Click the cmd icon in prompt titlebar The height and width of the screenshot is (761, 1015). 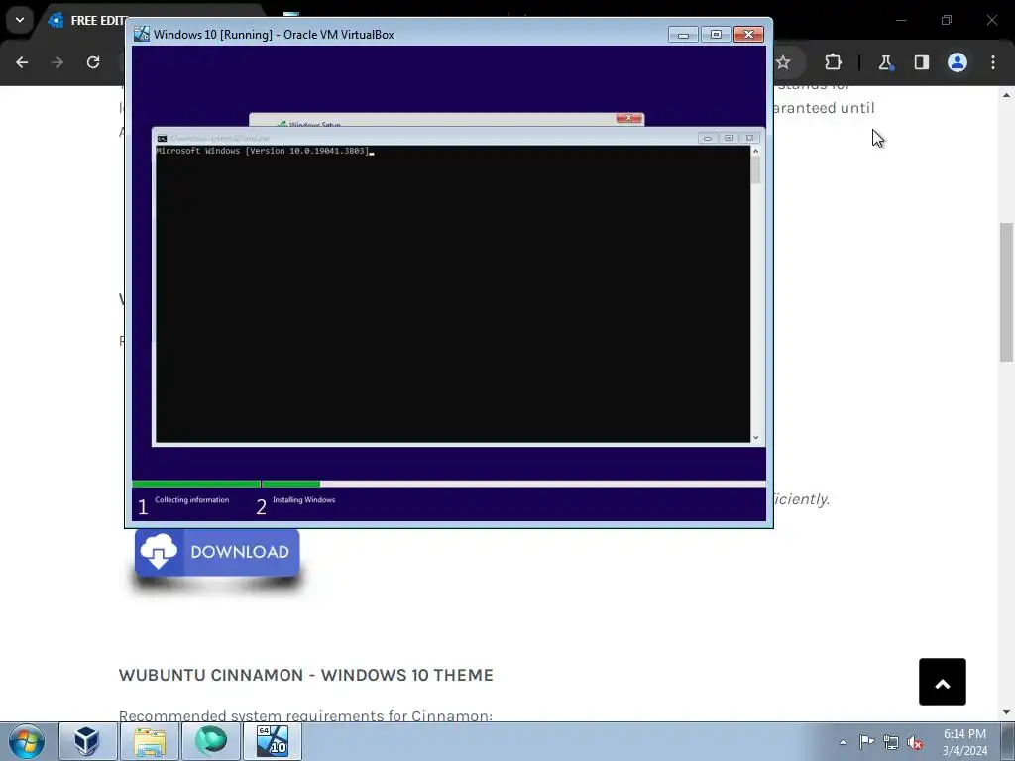162,139
